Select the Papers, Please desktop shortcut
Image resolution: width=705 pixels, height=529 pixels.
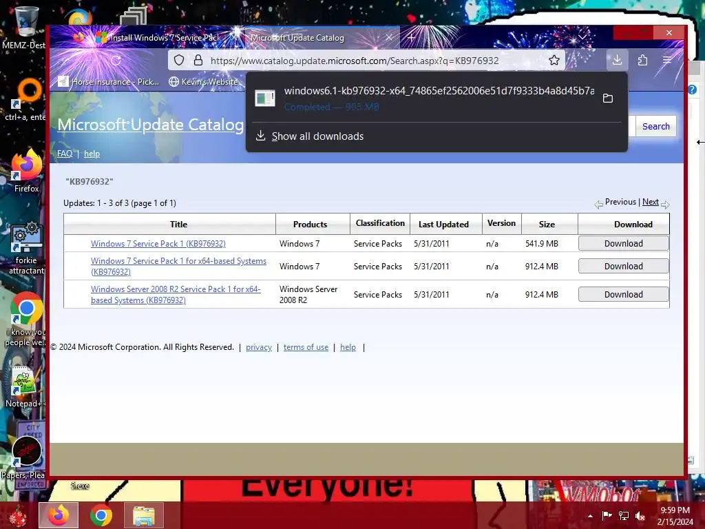[x=23, y=457]
